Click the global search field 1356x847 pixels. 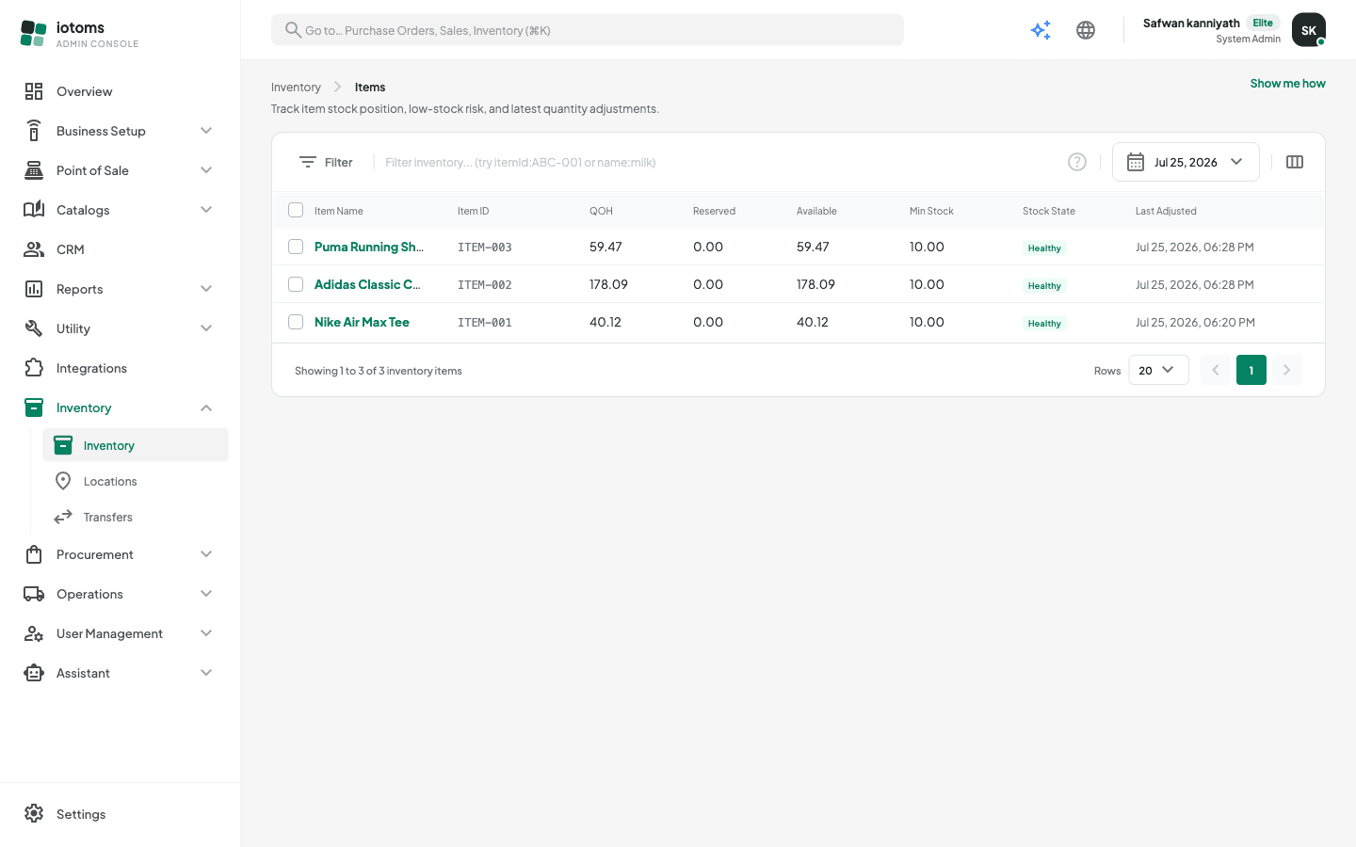click(x=588, y=30)
